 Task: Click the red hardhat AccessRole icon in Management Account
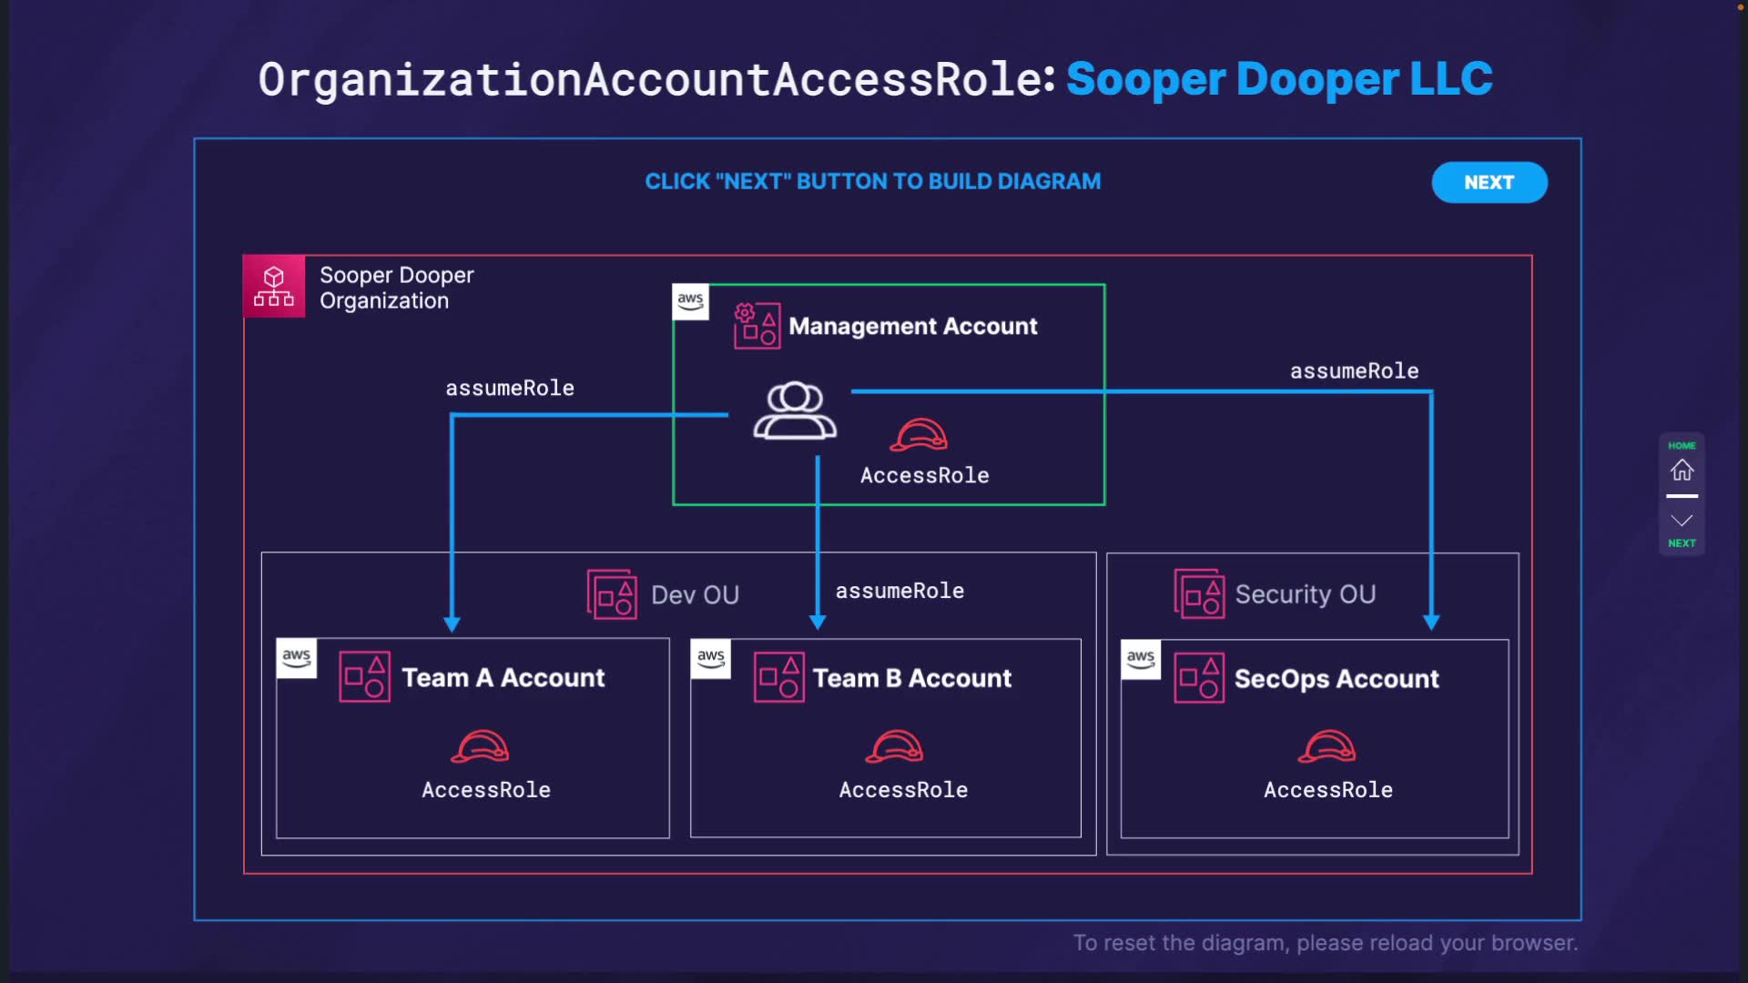pyautogui.click(x=919, y=435)
